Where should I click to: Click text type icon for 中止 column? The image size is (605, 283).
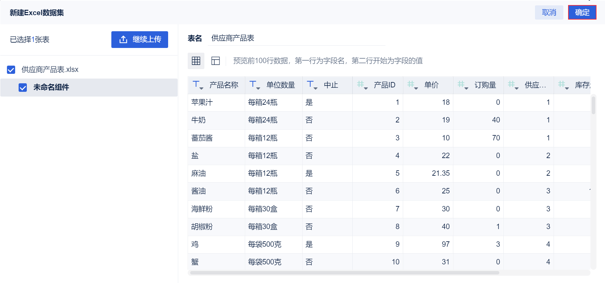(312, 85)
